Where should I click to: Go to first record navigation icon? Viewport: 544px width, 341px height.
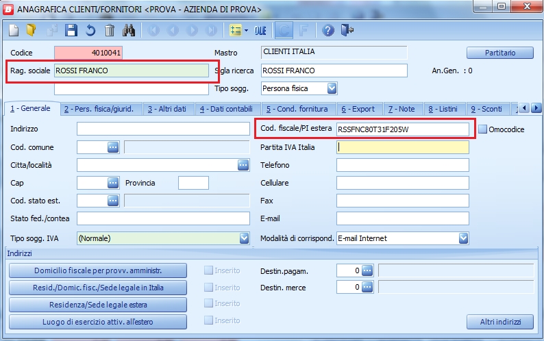point(153,31)
